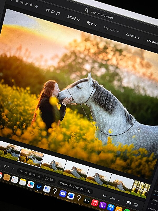Open Apple TV from the dock
Image resolution: width=158 pixels, height=211 pixels.
click(87, 201)
